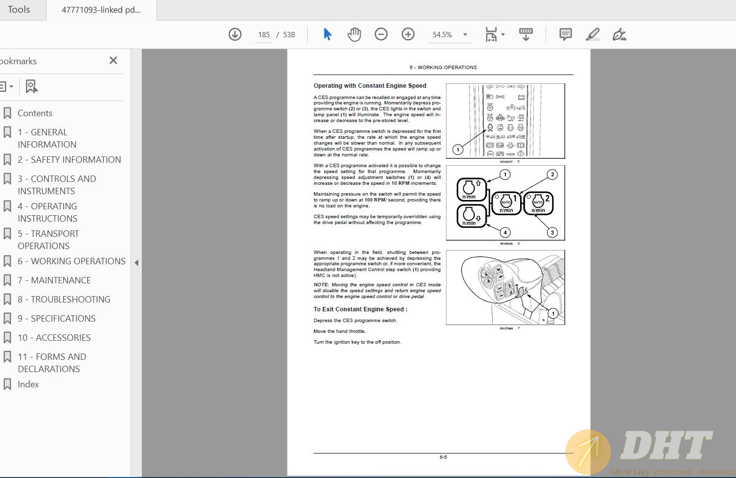Select the arrow selection tool
This screenshot has height=478, width=736.
(x=327, y=34)
